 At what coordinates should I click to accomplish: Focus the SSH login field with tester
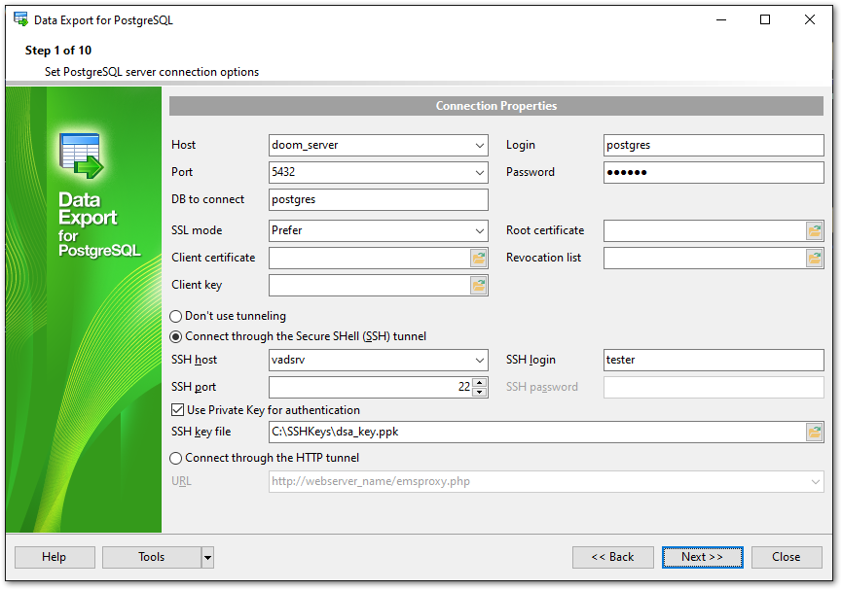point(714,360)
